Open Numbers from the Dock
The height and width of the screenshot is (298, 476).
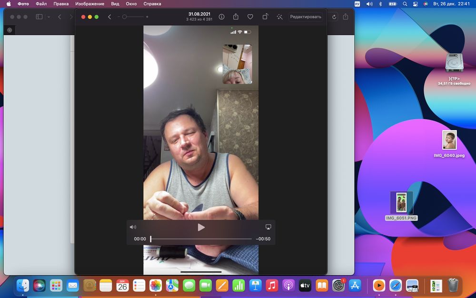[x=238, y=286]
